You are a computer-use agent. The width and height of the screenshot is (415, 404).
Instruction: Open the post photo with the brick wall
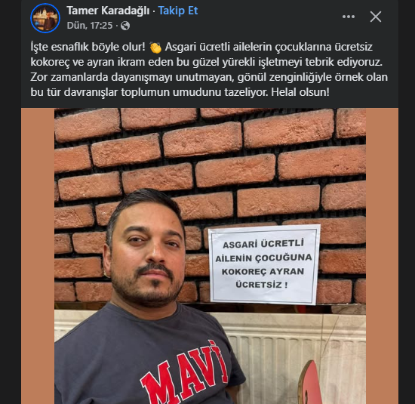[211, 256]
